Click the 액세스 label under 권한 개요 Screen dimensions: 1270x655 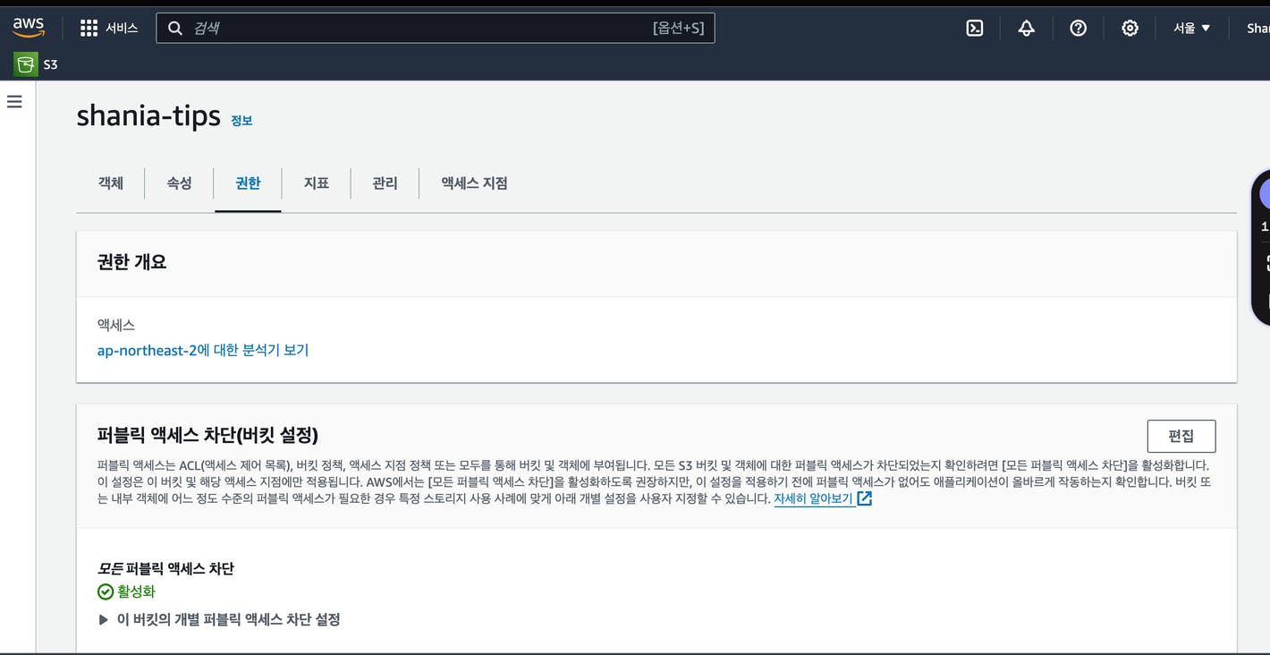pyautogui.click(x=116, y=325)
